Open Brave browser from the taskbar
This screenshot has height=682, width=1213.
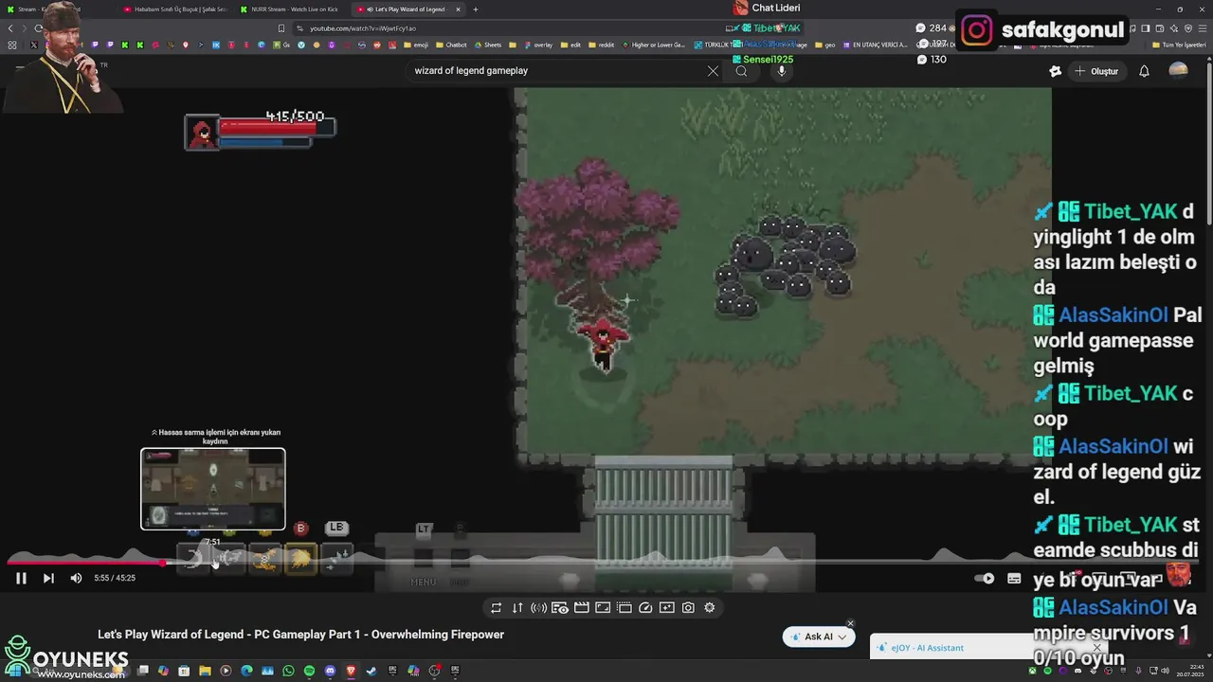(x=351, y=671)
